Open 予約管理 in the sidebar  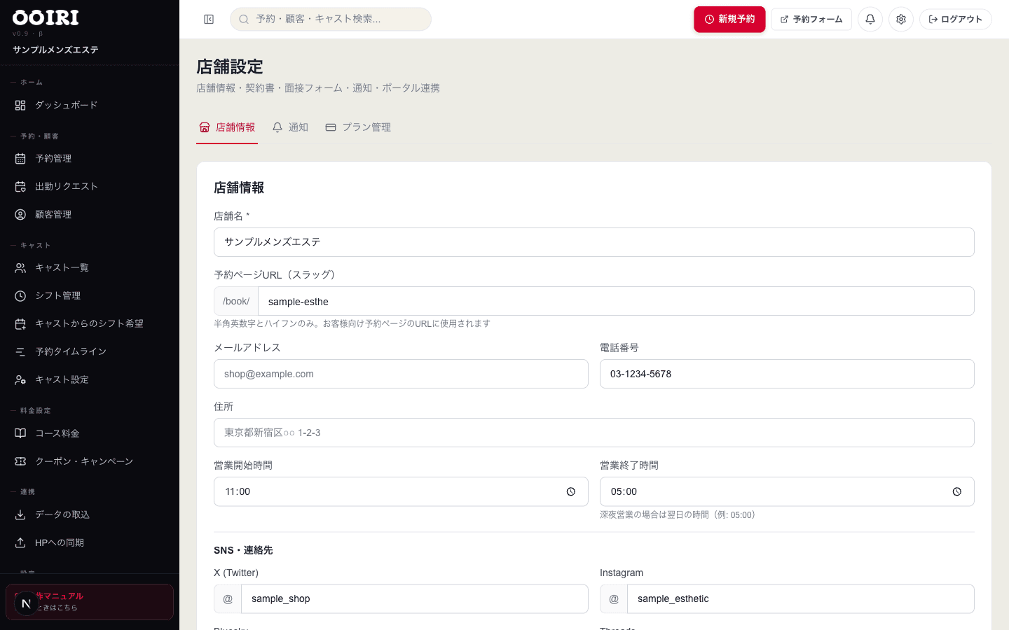[x=90, y=158]
